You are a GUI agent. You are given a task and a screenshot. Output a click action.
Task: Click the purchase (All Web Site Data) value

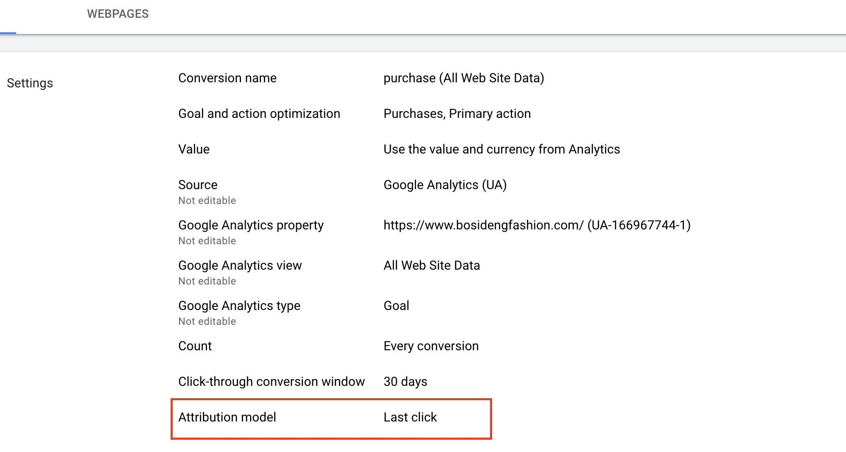(x=463, y=78)
